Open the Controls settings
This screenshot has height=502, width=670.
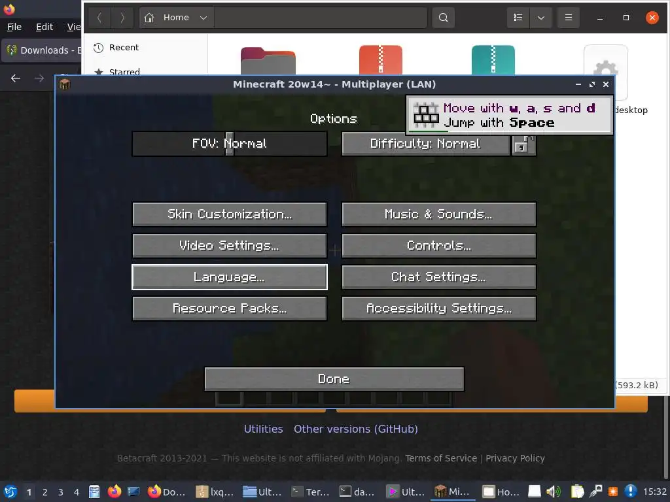439,246
